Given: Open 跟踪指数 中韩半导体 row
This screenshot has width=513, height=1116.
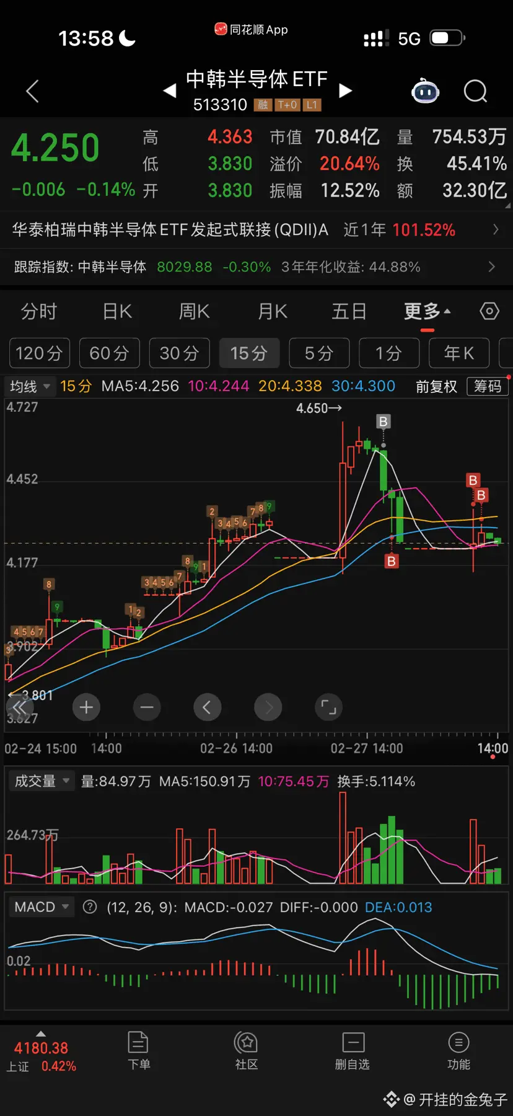Looking at the screenshot, I should [256, 267].
